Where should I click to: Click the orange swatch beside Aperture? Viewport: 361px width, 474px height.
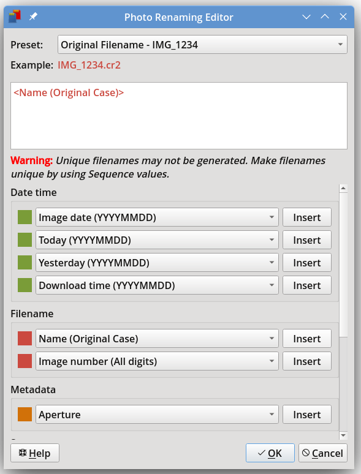coord(25,415)
